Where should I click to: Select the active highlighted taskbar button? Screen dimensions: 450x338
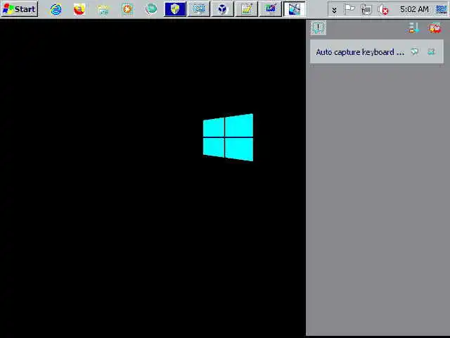(294, 9)
